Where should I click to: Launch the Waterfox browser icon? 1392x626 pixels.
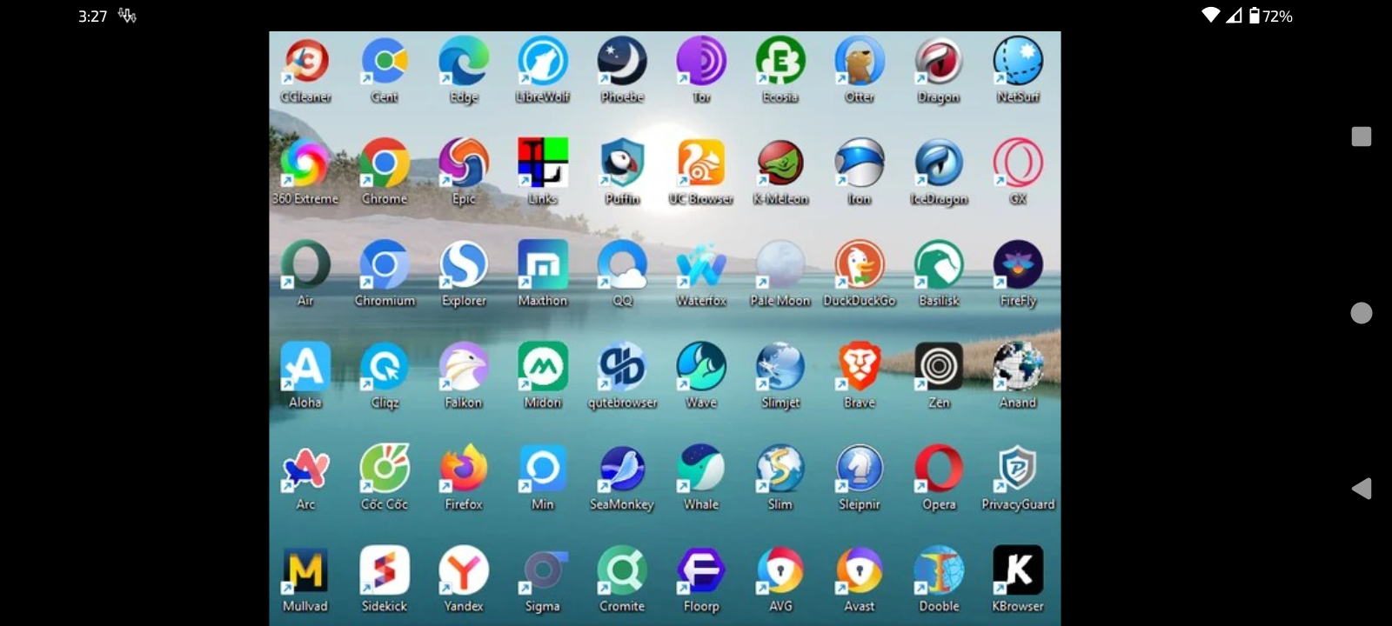[x=701, y=264]
